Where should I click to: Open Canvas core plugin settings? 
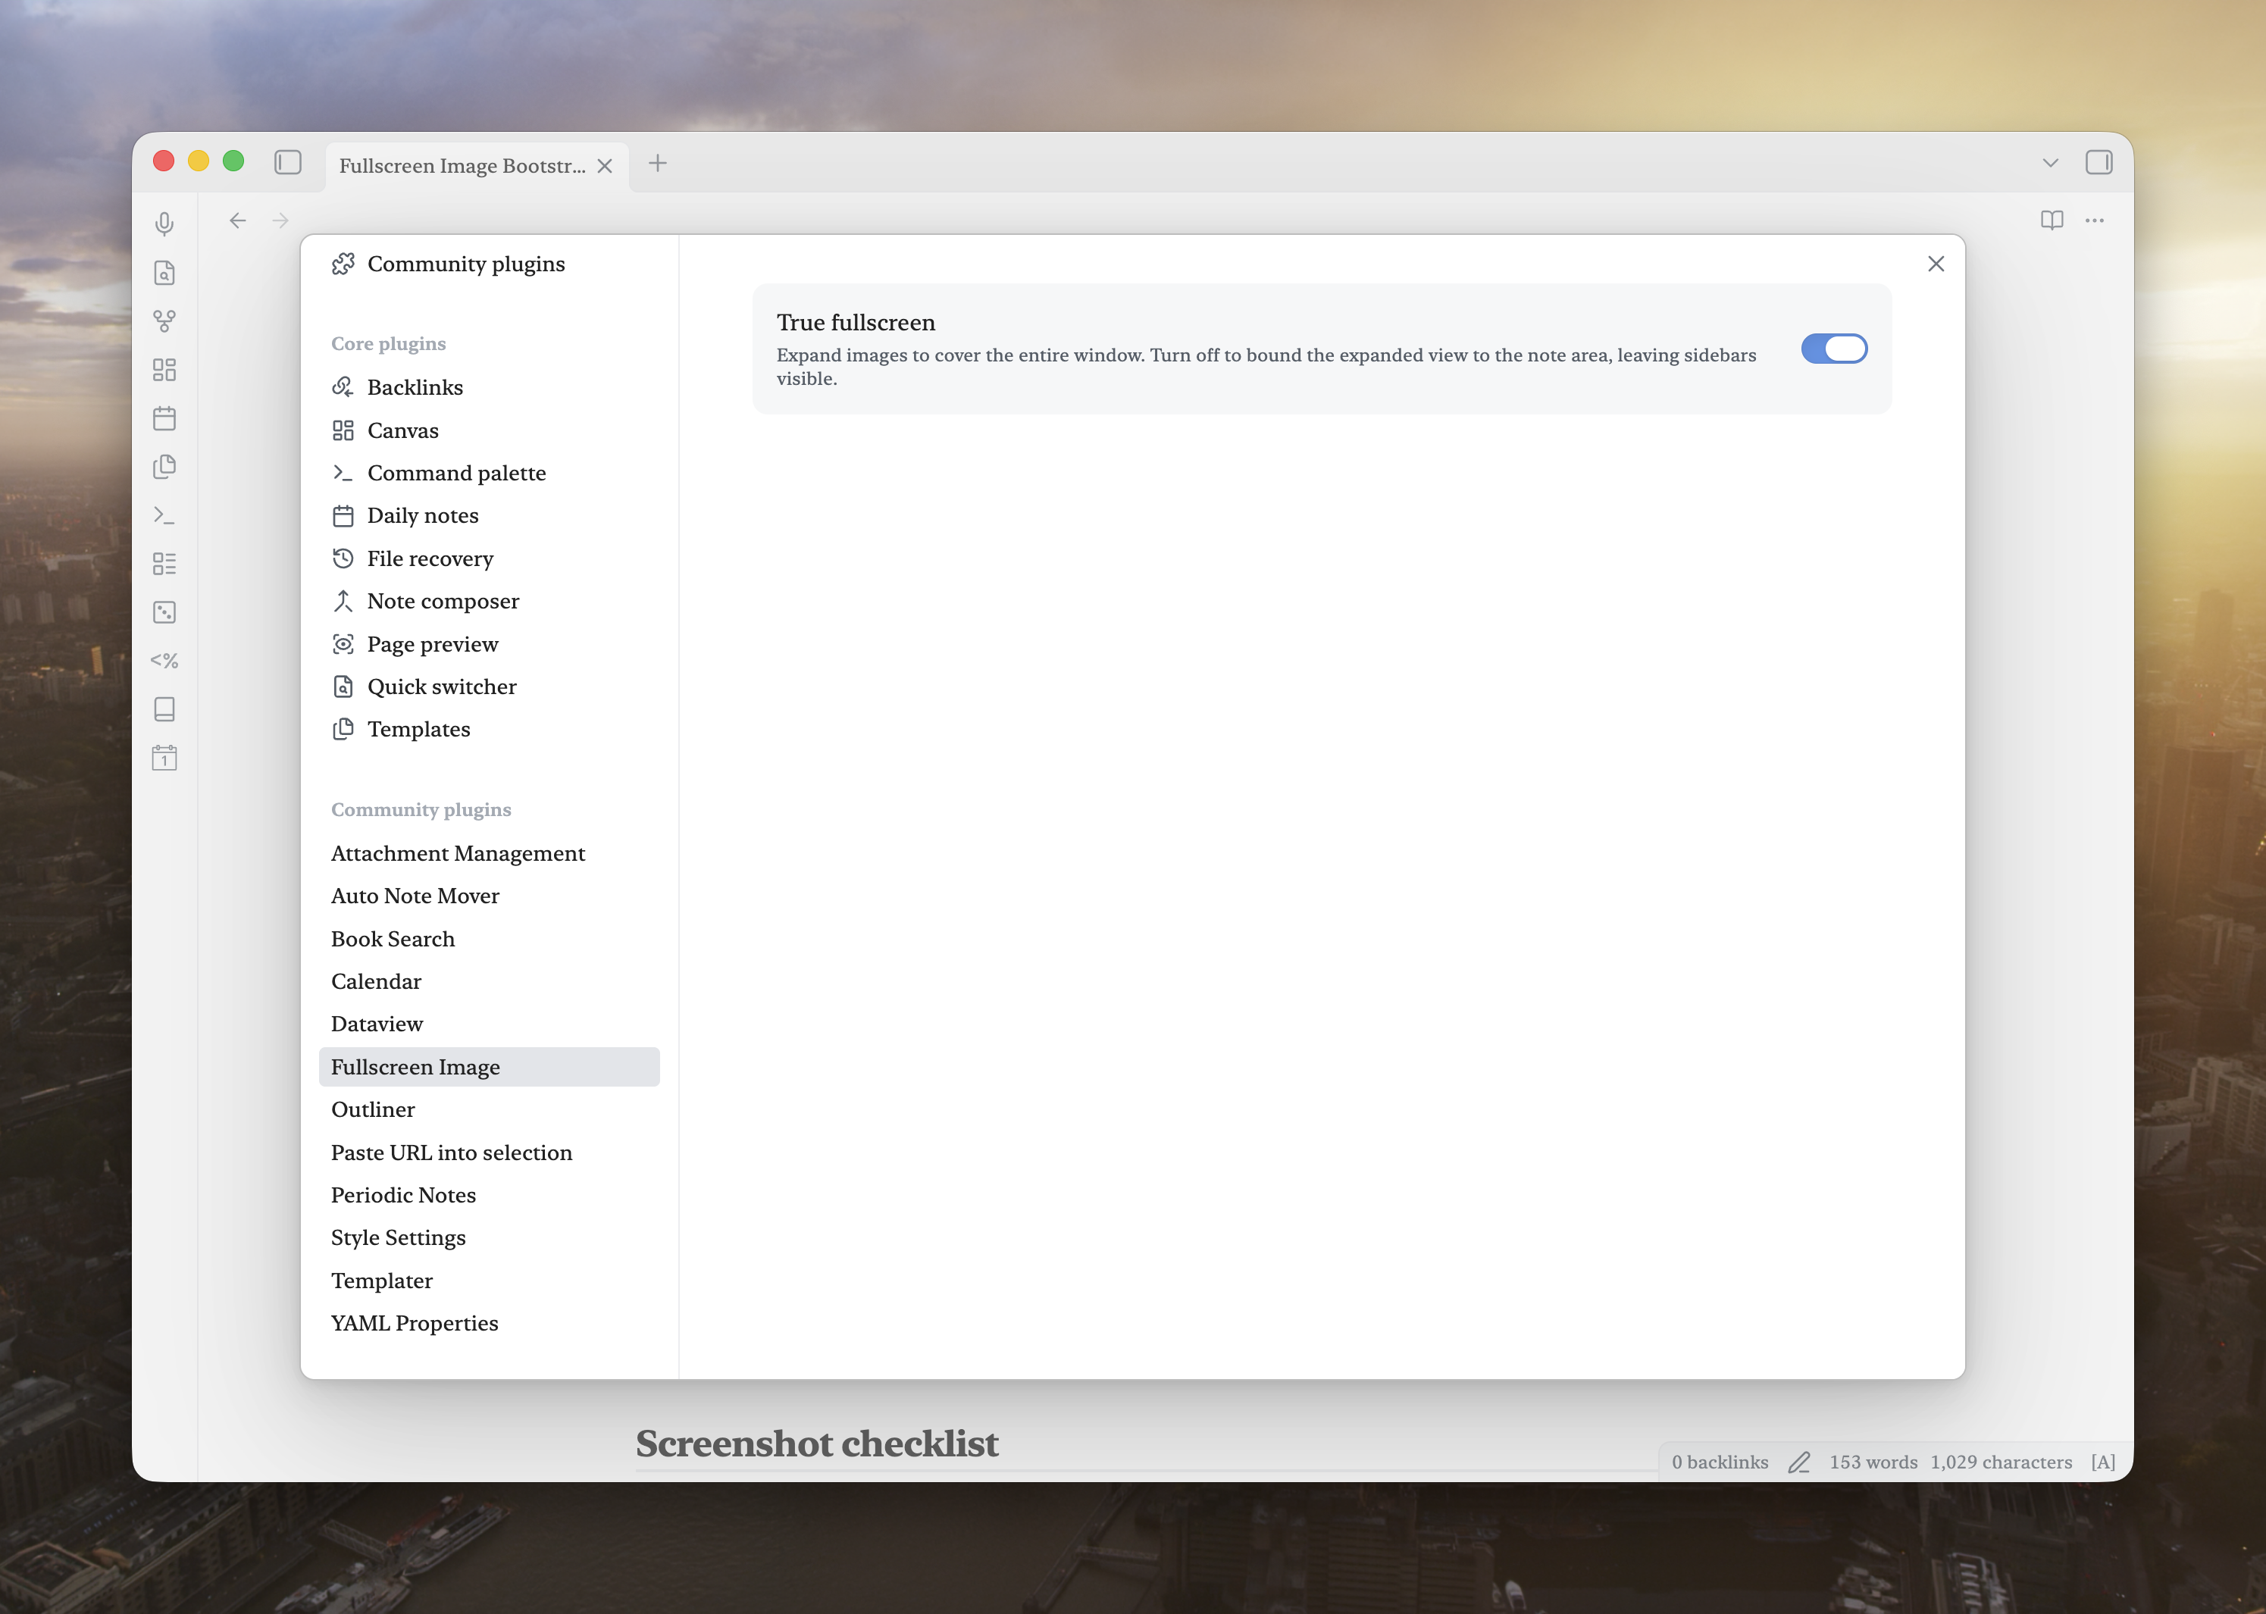[489, 430]
